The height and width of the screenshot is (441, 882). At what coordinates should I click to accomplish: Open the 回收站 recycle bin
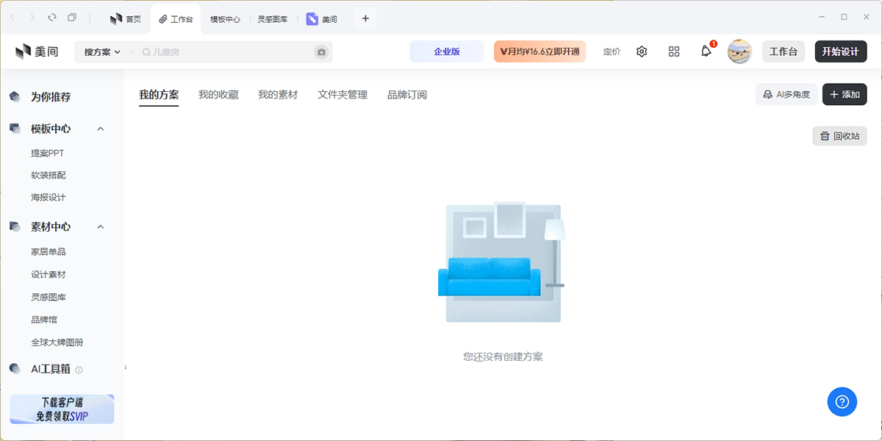(x=839, y=136)
